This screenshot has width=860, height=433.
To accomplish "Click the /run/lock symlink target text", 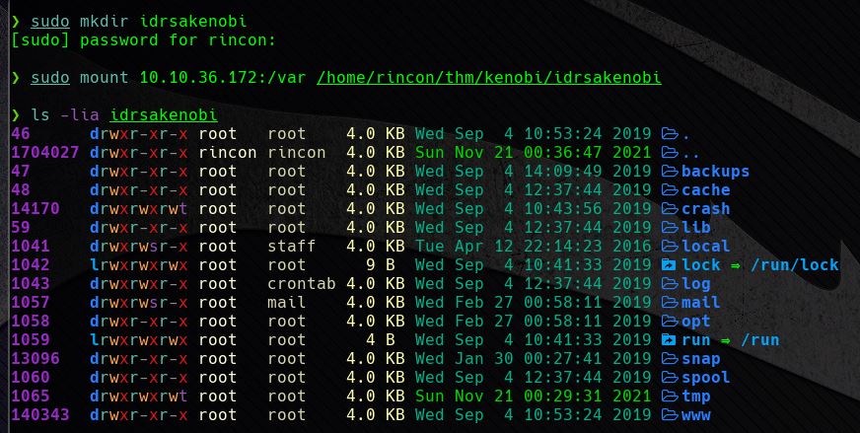I will [794, 265].
